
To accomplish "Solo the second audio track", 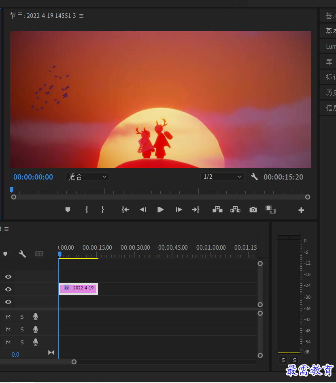I will click(x=22, y=330).
